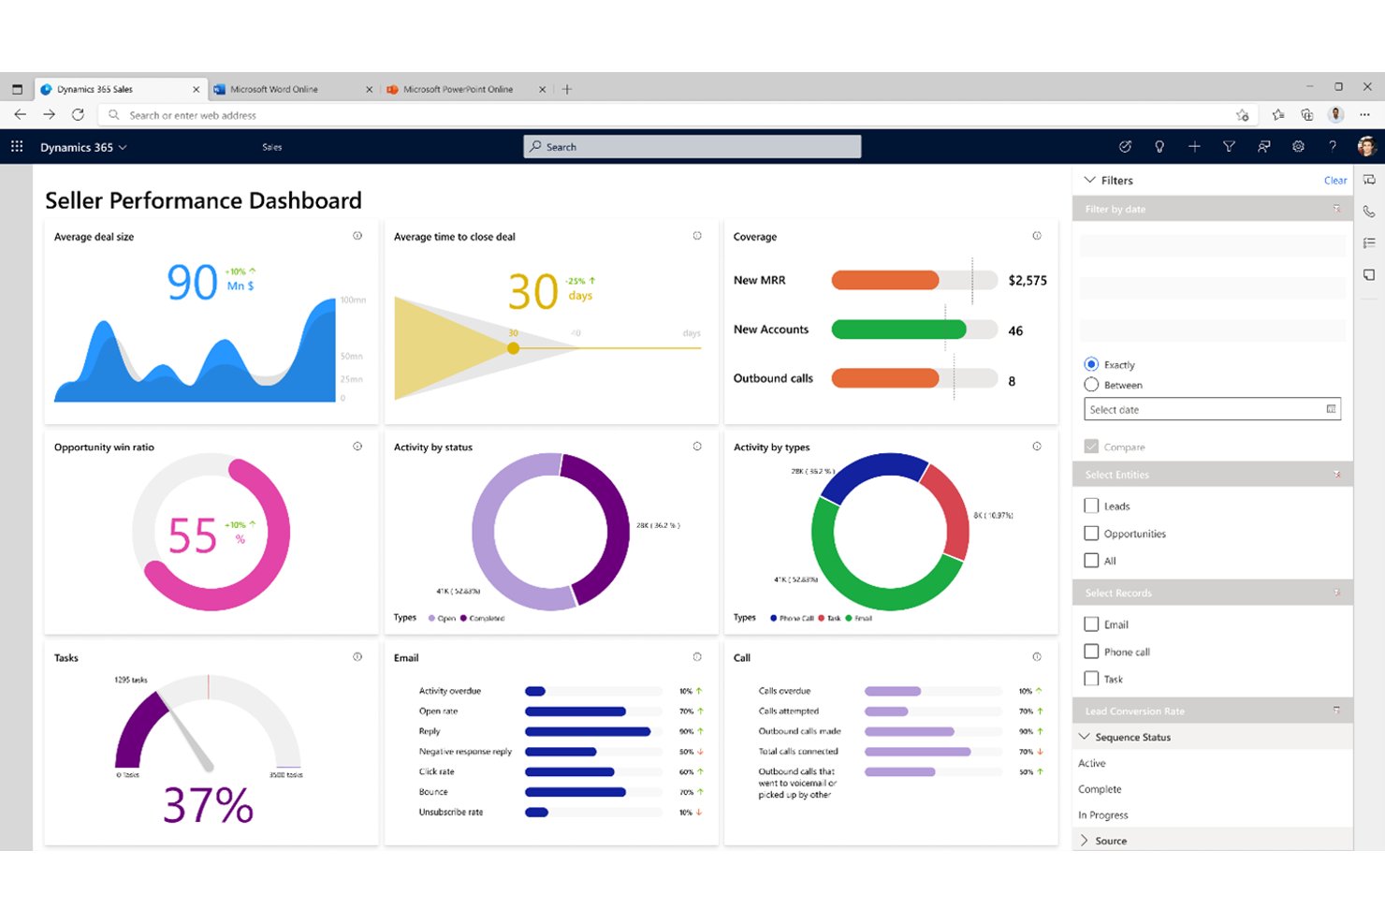Select the Complete sequence status
This screenshot has width=1385, height=924.
click(x=1100, y=789)
